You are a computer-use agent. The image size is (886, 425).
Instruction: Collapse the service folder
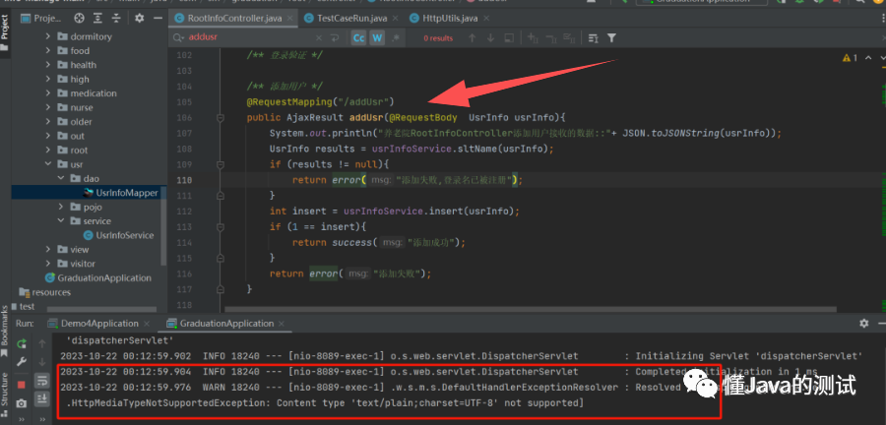pos(61,220)
